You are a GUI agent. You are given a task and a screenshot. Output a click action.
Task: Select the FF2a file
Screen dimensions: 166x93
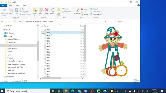tap(48, 35)
